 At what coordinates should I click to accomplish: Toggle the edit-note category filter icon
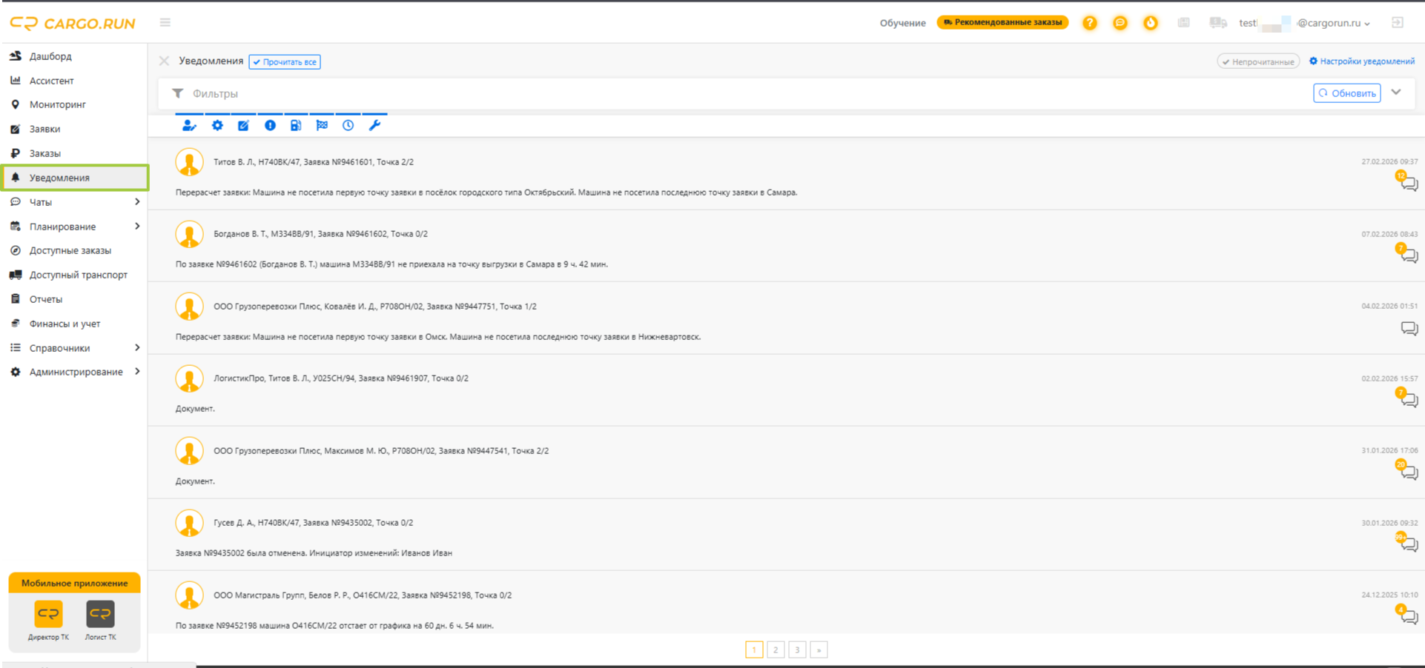click(243, 125)
